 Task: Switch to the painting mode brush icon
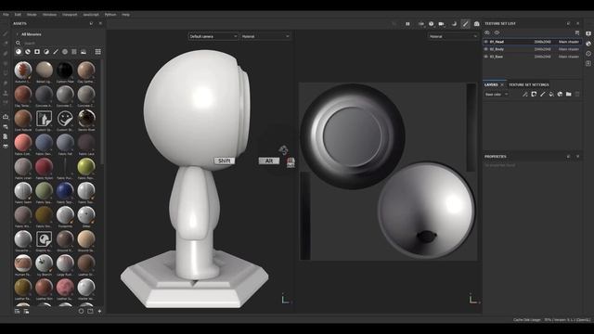pos(466,24)
